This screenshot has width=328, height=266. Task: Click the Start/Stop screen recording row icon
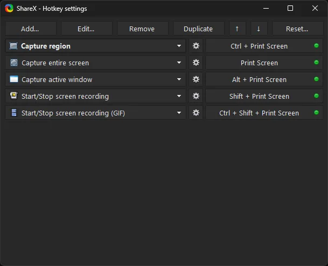(x=14, y=96)
